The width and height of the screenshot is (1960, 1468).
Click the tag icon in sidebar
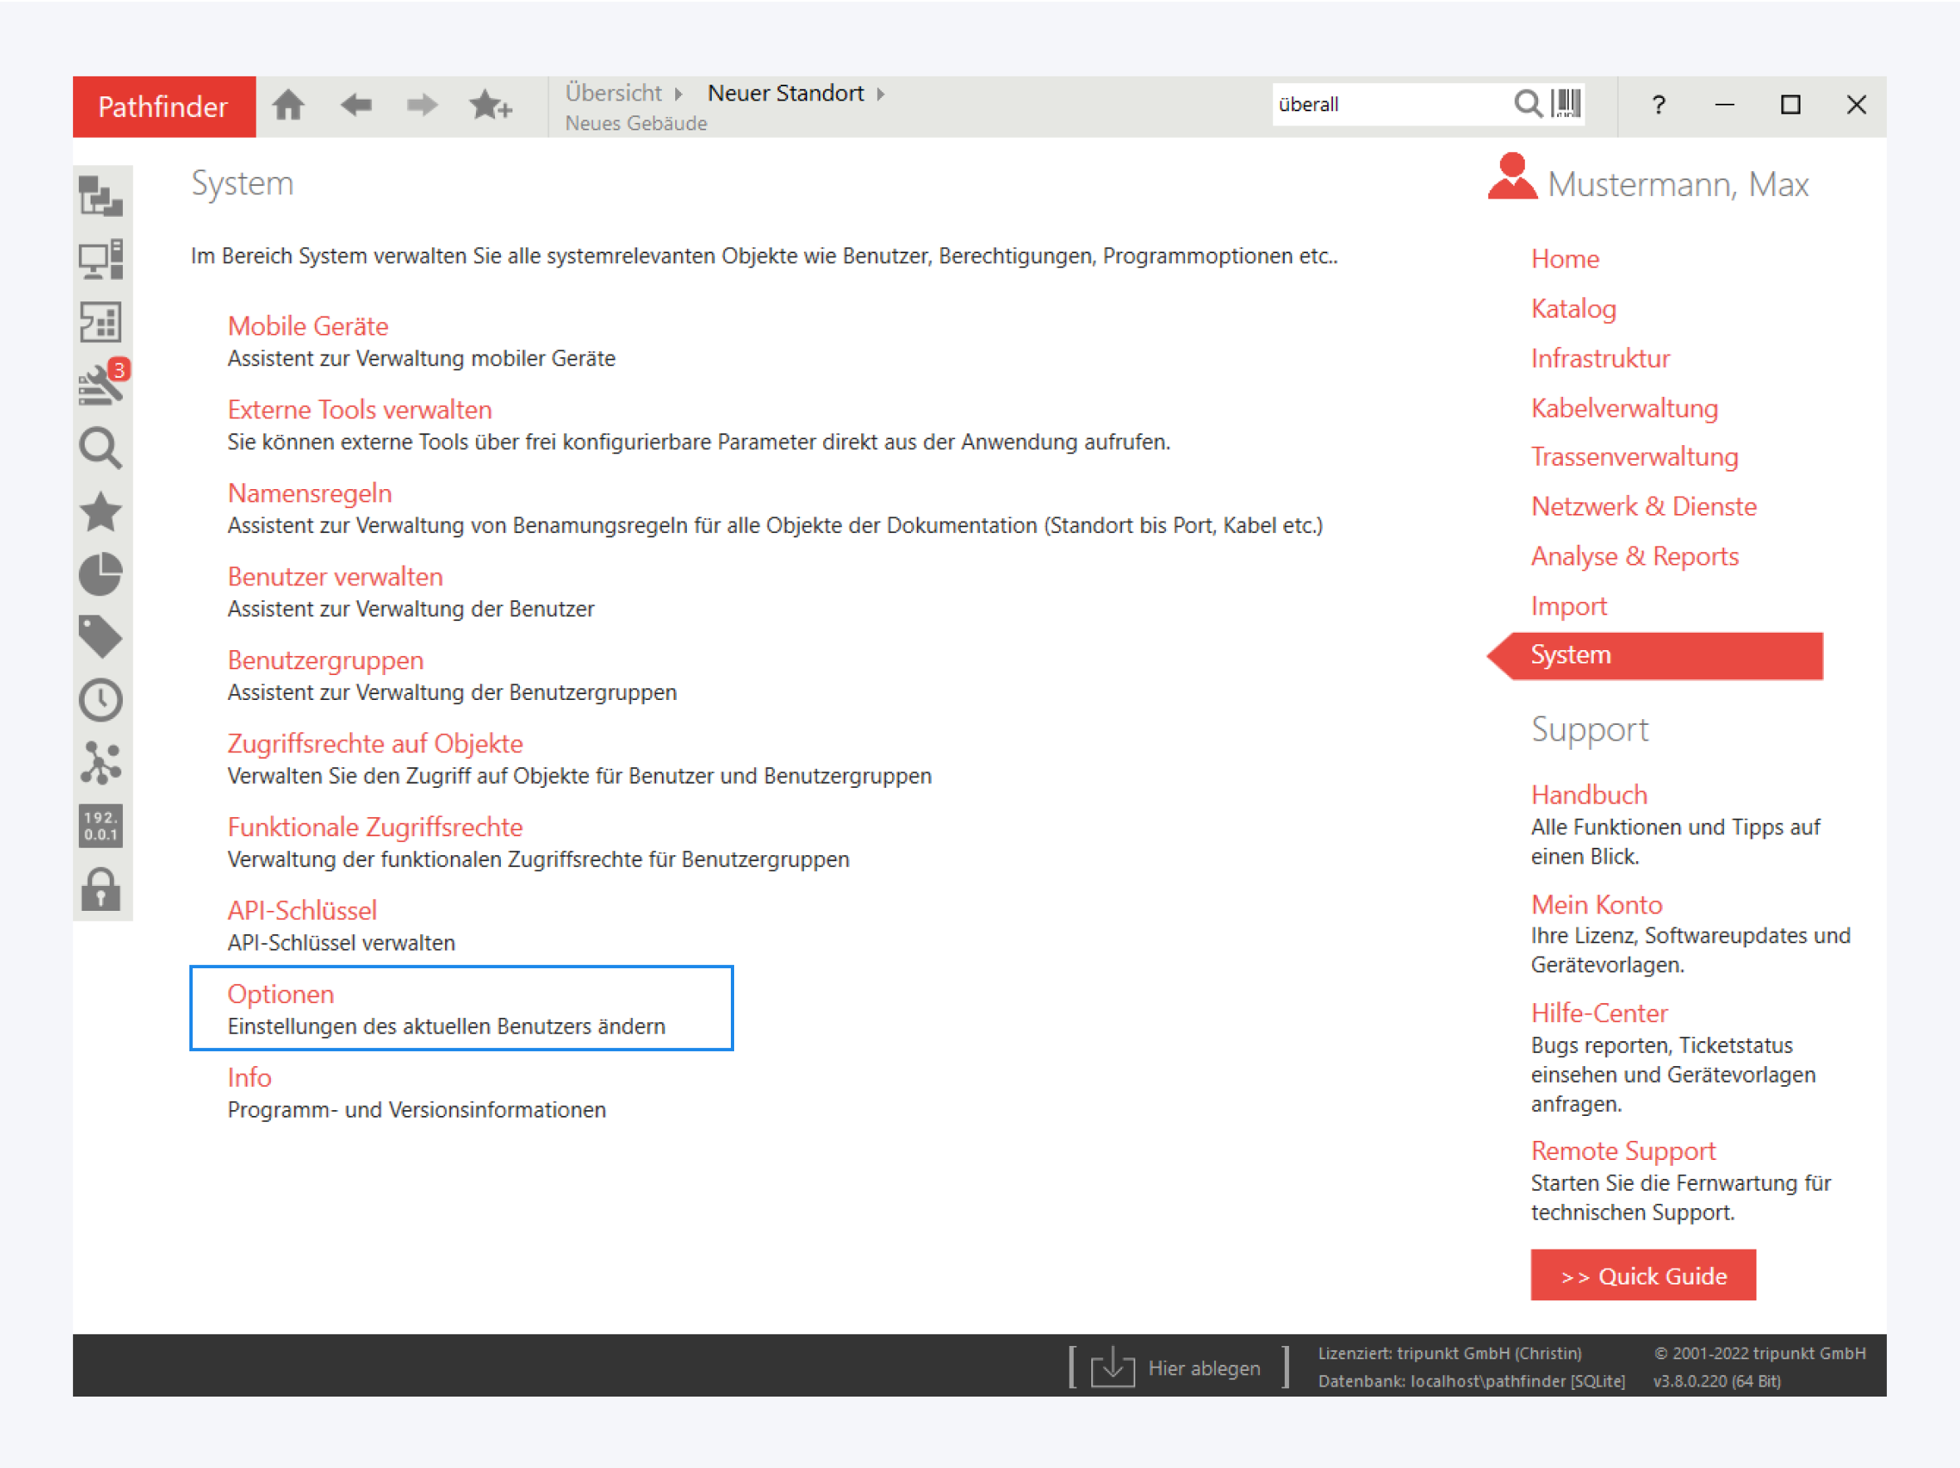pyautogui.click(x=100, y=637)
